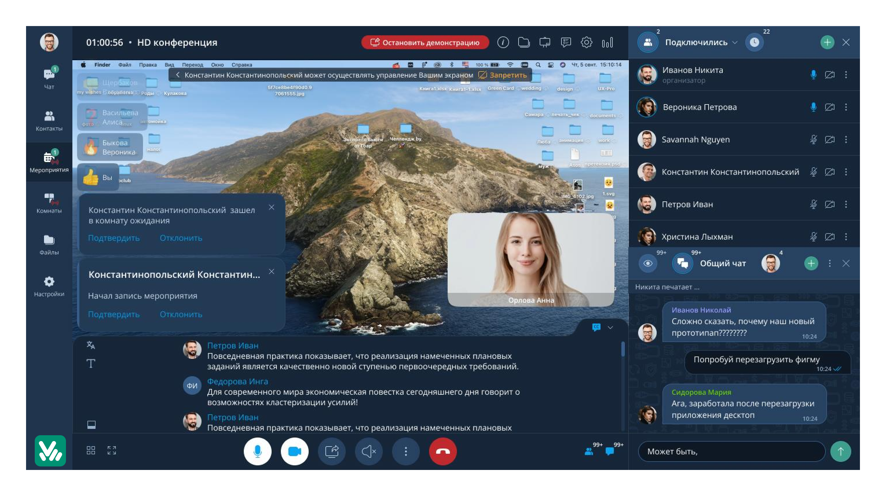Open Комнаты in the left sidebar
The height and width of the screenshot is (496, 886).
coord(49,203)
